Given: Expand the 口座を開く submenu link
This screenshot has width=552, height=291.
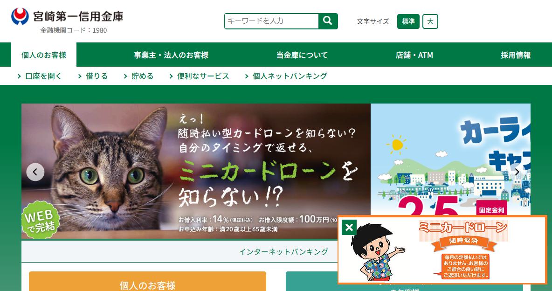Looking at the screenshot, I should 40,76.
